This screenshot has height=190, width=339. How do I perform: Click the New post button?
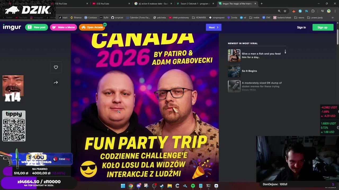pos(37,27)
